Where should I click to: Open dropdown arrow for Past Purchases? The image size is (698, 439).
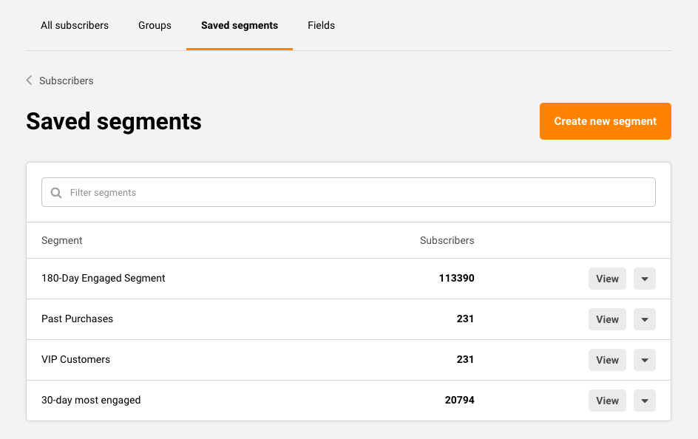[x=644, y=319]
